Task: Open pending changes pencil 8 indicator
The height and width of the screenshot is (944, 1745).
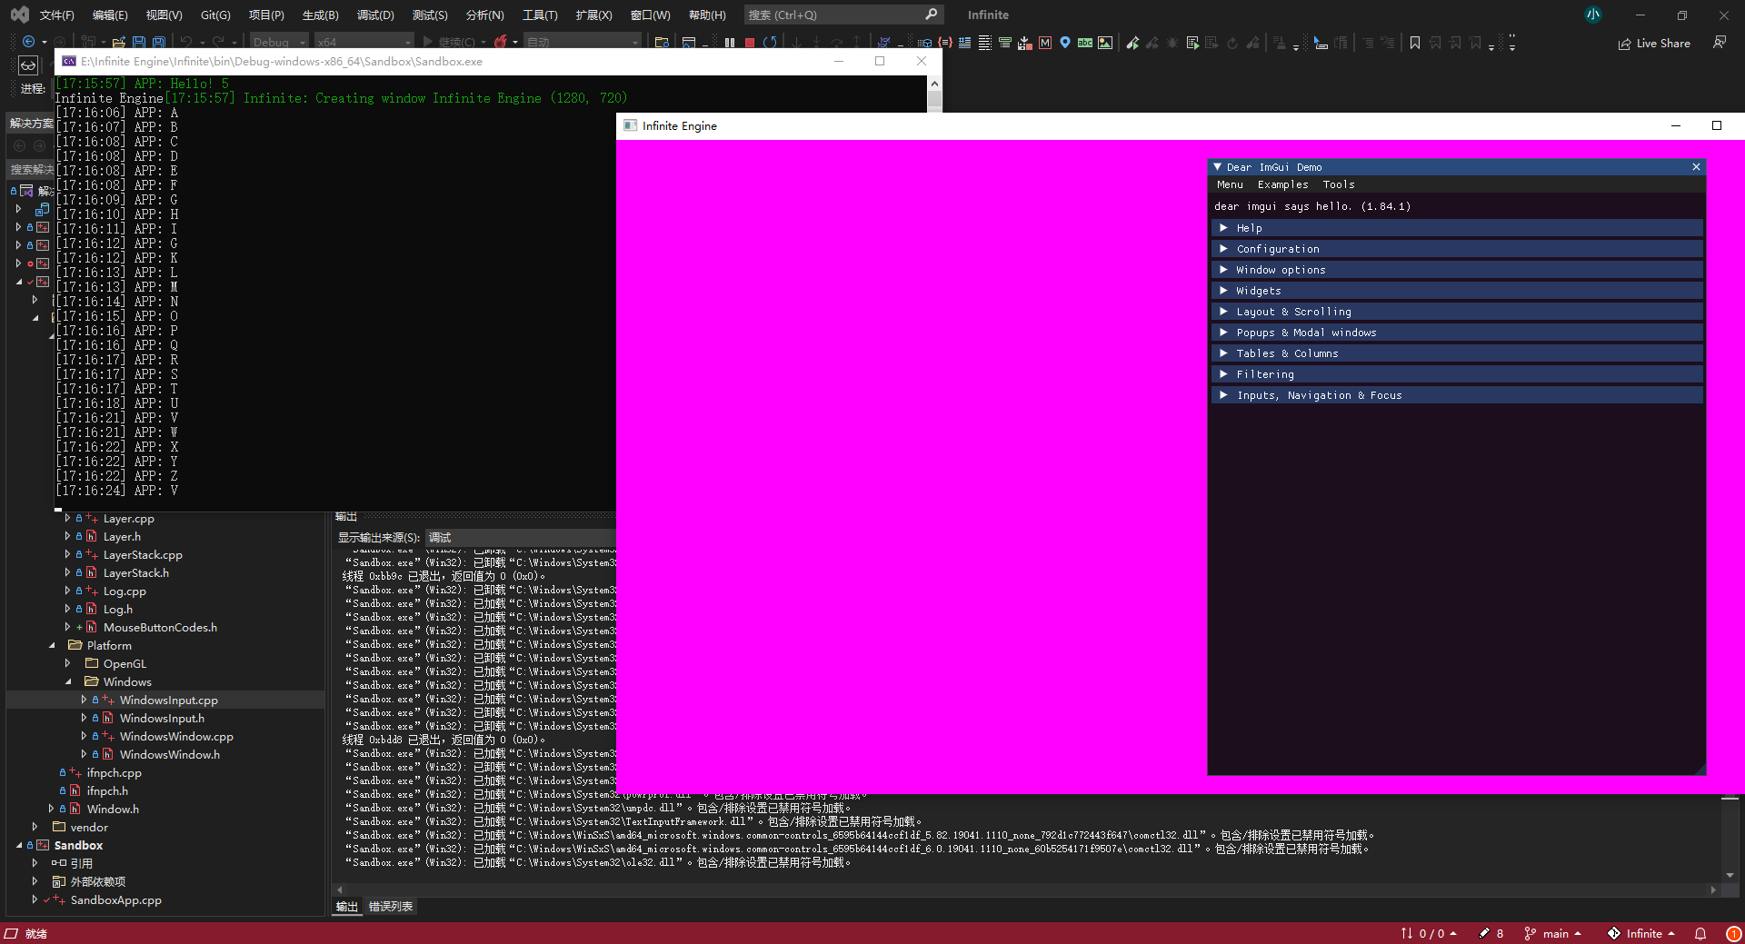Action: tap(1491, 933)
